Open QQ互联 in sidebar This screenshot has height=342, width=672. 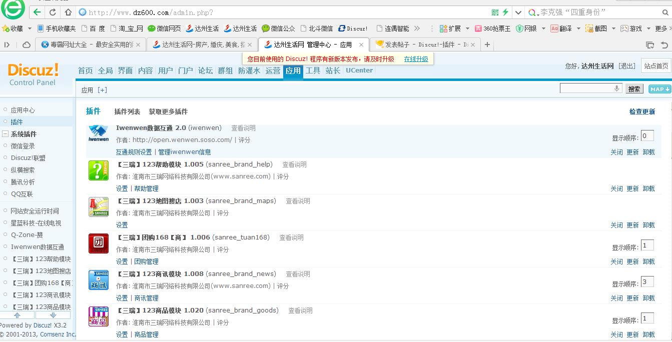click(22, 194)
